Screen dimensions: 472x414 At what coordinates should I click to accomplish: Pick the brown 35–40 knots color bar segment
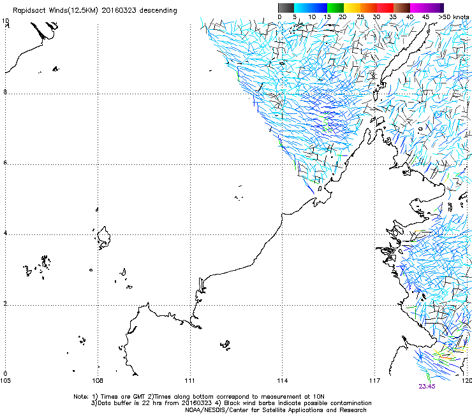click(402, 8)
